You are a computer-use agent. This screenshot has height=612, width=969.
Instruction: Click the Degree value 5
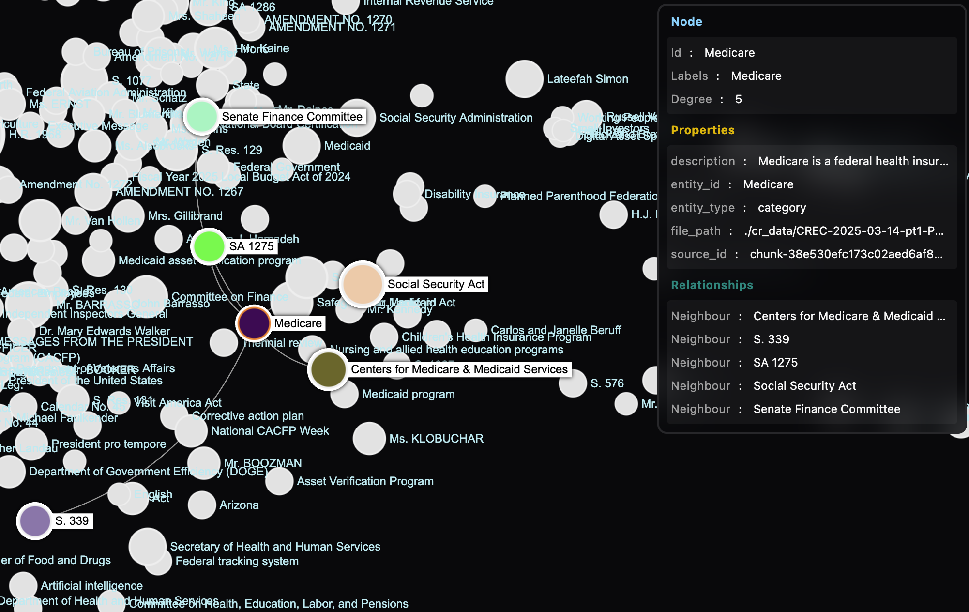(x=738, y=99)
